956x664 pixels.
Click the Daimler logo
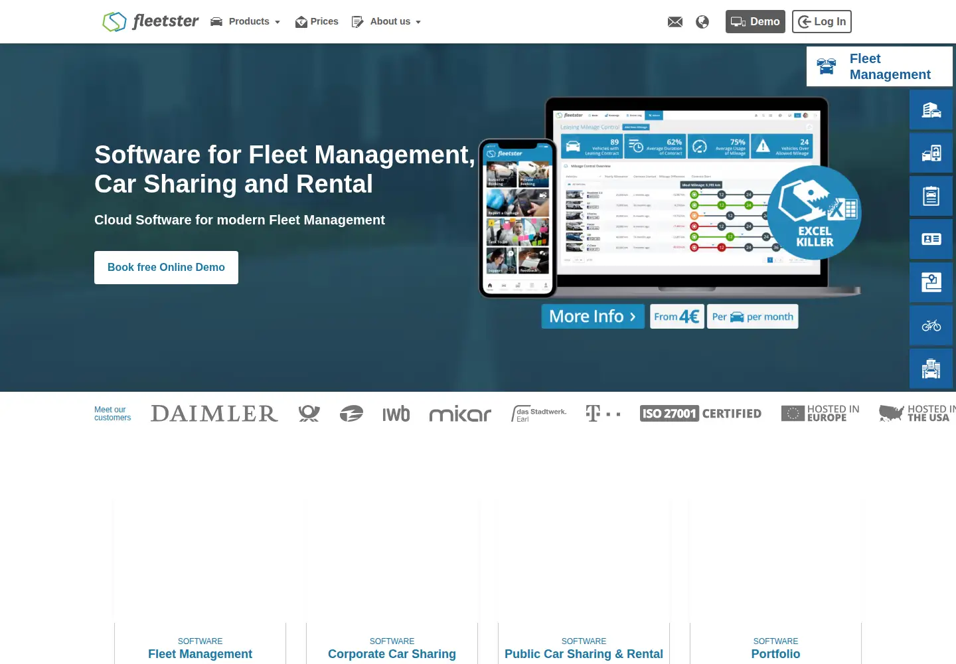tap(214, 414)
